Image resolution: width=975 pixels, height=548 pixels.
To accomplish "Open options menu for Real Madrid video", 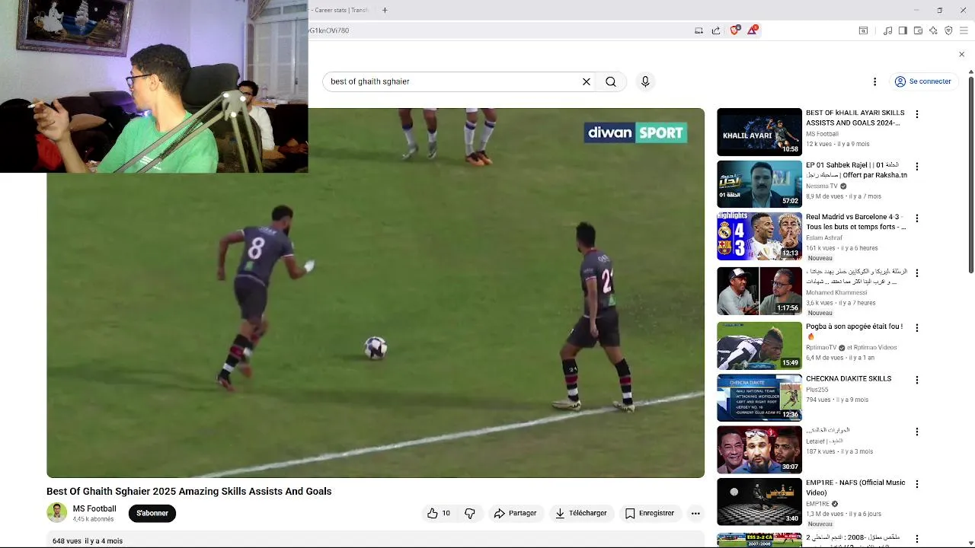I will [x=917, y=218].
